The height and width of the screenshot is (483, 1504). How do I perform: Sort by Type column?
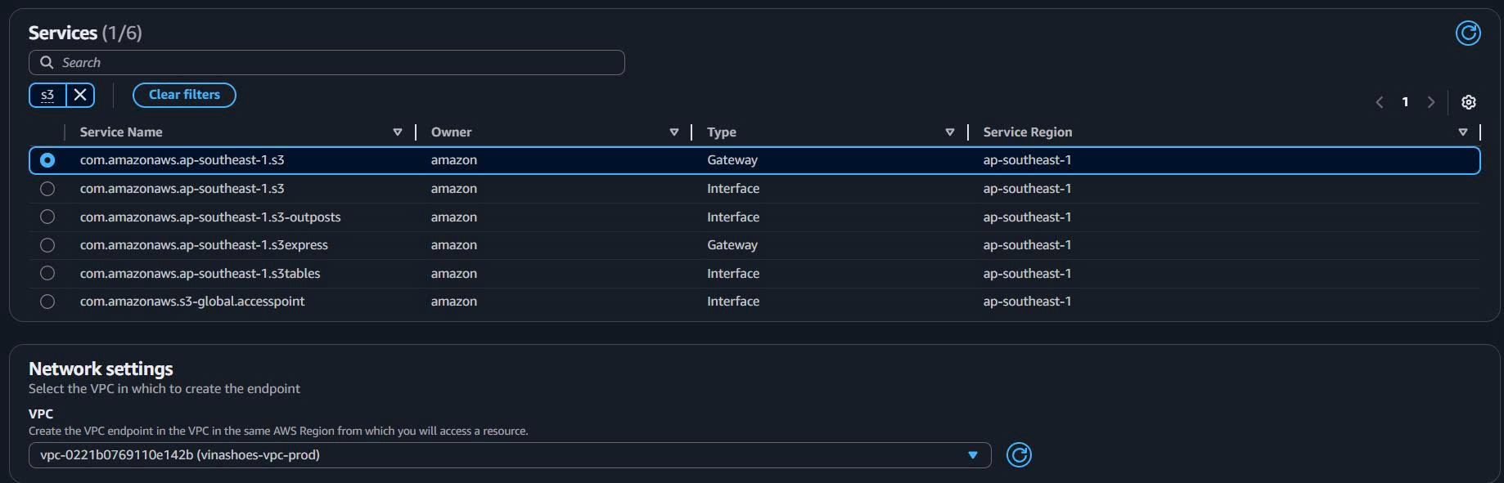[949, 132]
